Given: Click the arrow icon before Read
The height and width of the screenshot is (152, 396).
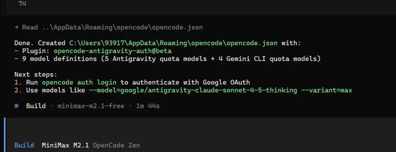Looking at the screenshot, I should point(17,28).
